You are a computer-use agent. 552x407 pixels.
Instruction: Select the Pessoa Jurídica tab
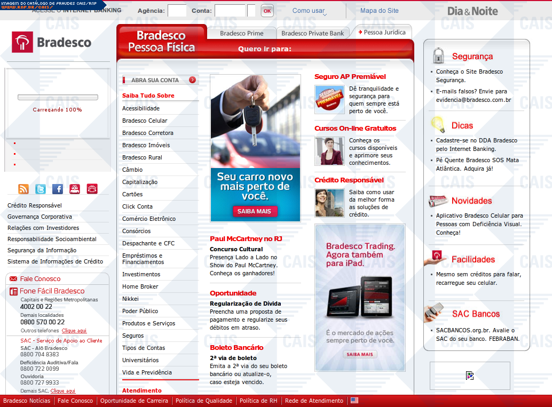pos(382,32)
